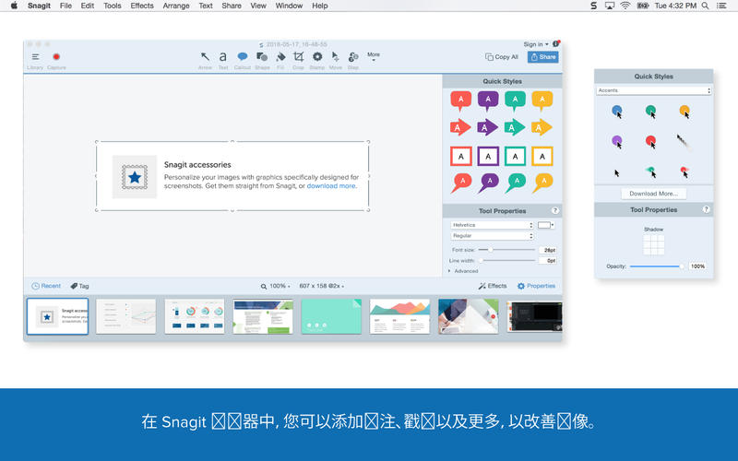Open the Arrange menu
This screenshot has height=461, width=738.
pos(176,6)
